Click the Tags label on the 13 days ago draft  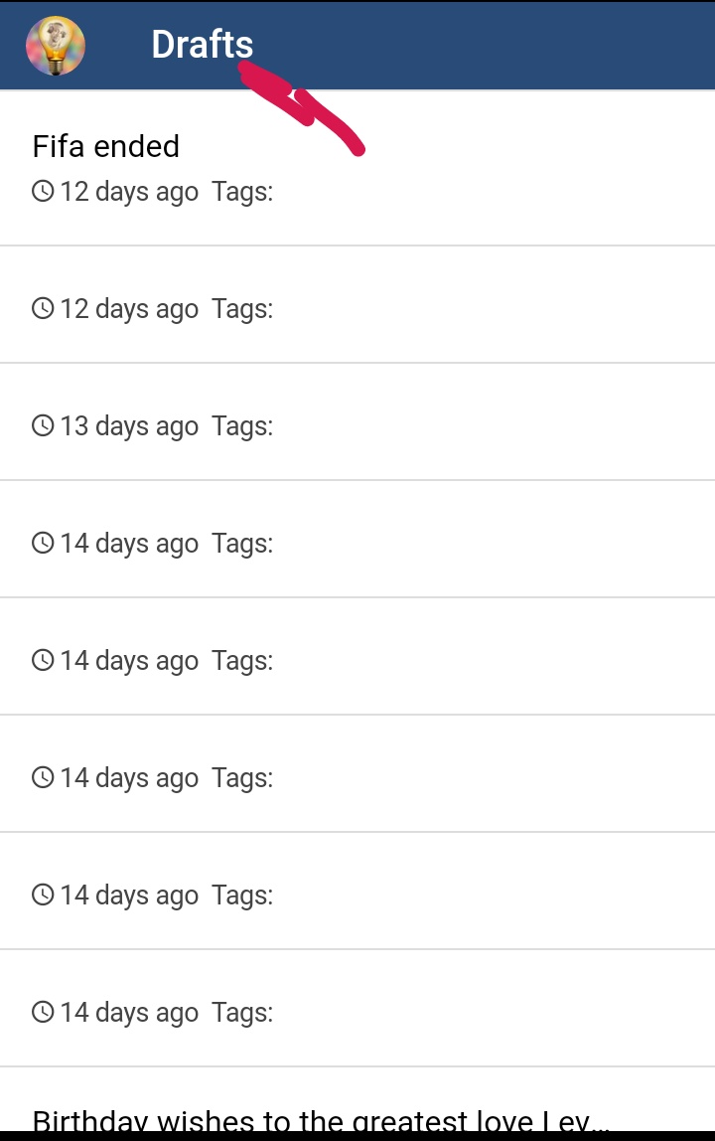(242, 425)
